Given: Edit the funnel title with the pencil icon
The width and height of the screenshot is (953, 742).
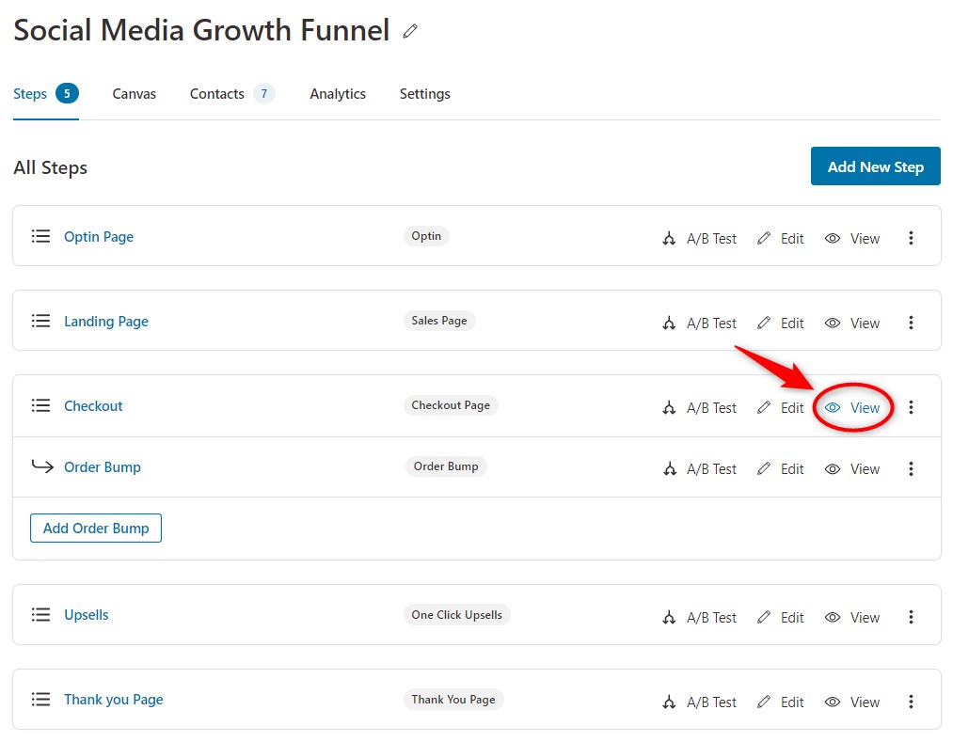Looking at the screenshot, I should pyautogui.click(x=410, y=31).
